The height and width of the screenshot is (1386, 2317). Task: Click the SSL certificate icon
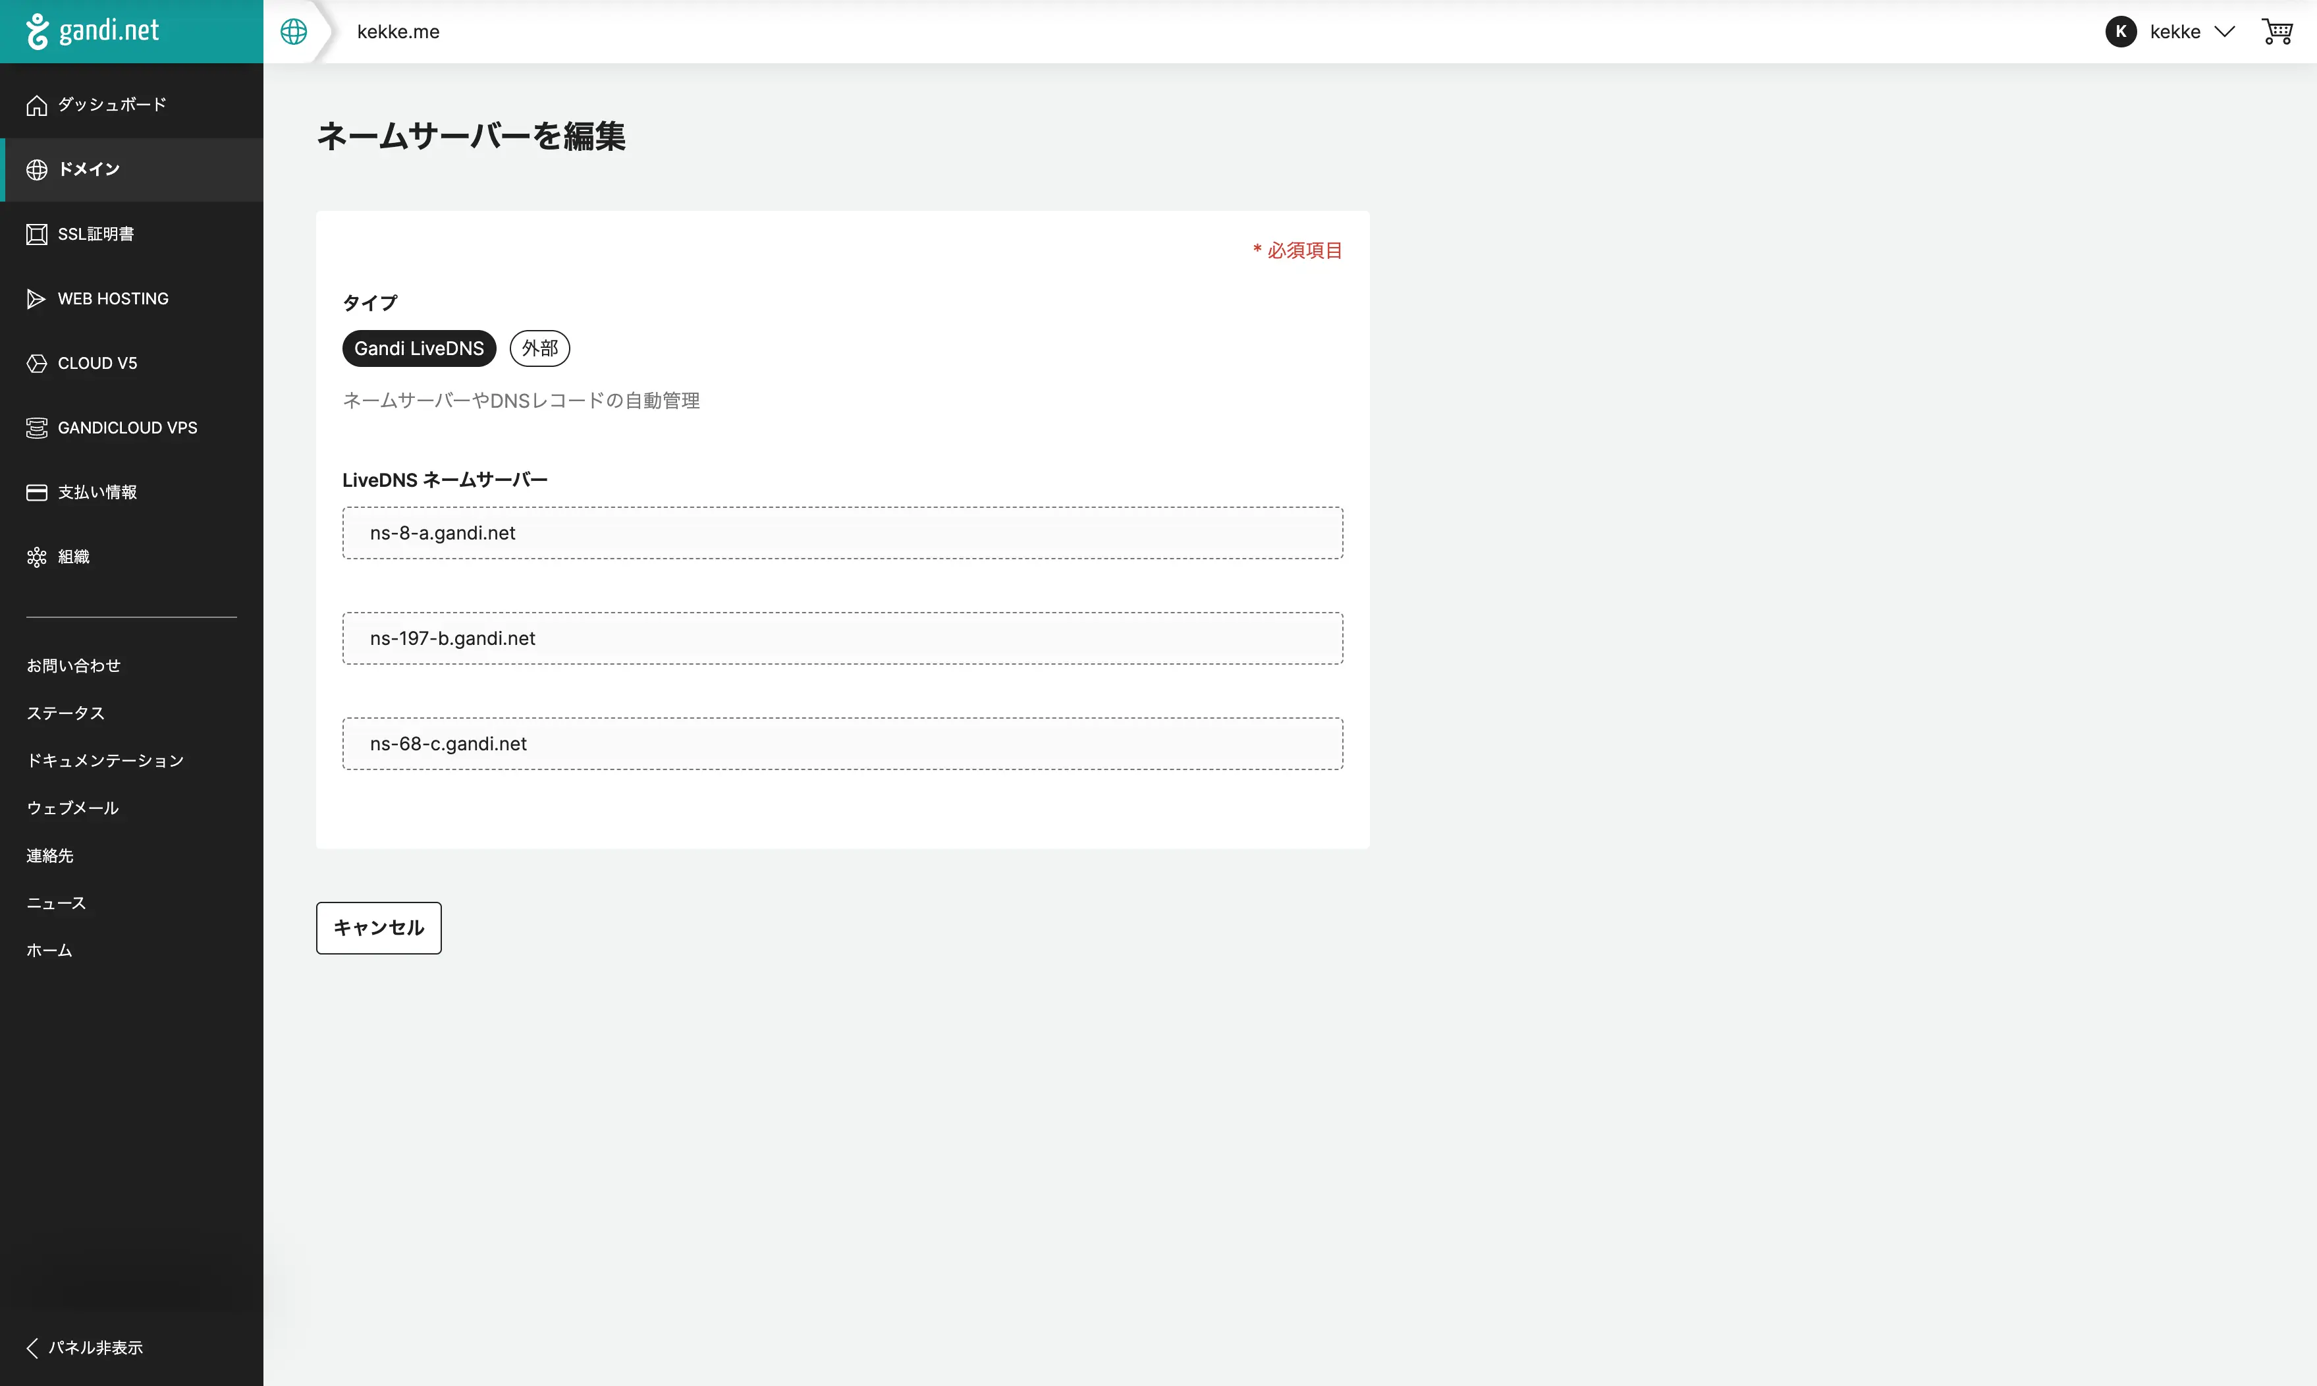point(36,235)
